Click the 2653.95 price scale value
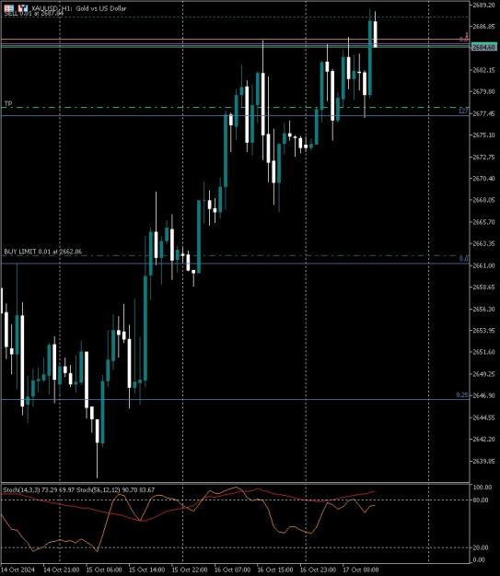 [483, 330]
